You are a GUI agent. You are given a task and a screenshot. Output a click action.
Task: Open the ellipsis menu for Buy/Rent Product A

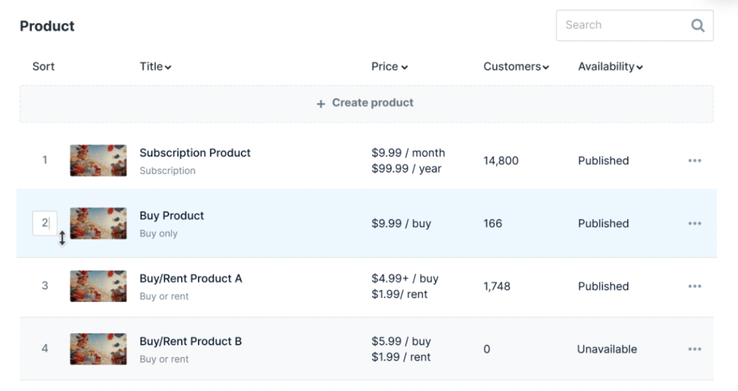[694, 286]
